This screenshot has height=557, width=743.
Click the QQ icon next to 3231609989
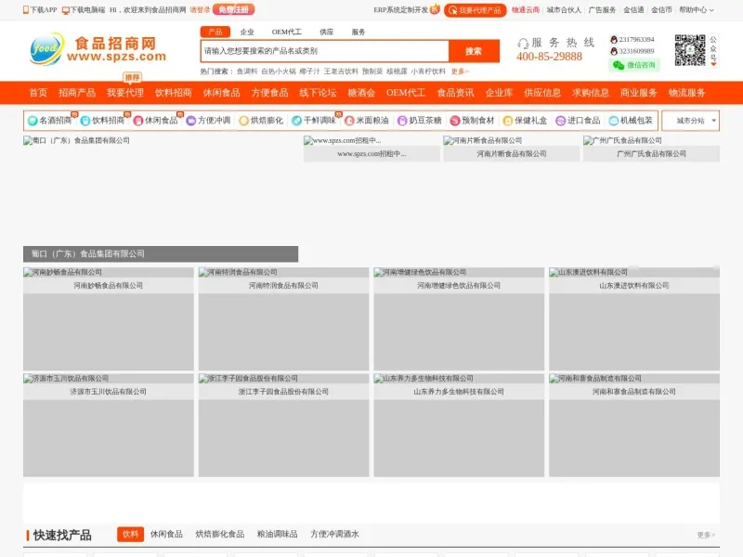click(x=614, y=51)
